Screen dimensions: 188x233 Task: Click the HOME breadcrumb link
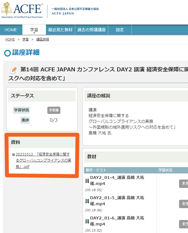(10, 39)
